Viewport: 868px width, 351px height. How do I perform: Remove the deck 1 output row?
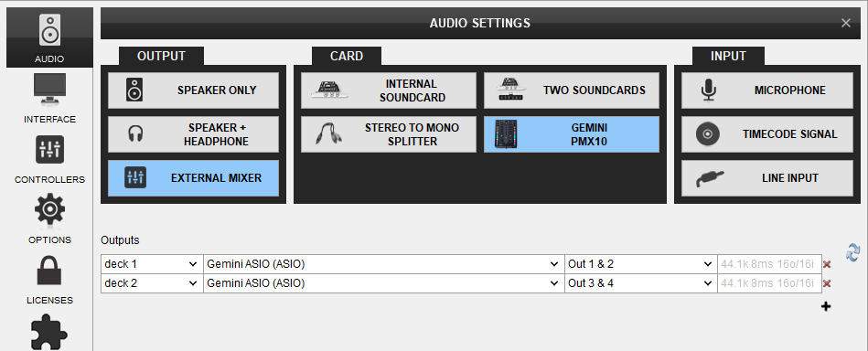tap(827, 265)
